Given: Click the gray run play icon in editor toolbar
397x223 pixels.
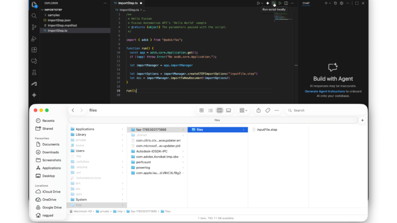Looking at the screenshot, I should click(258, 3).
